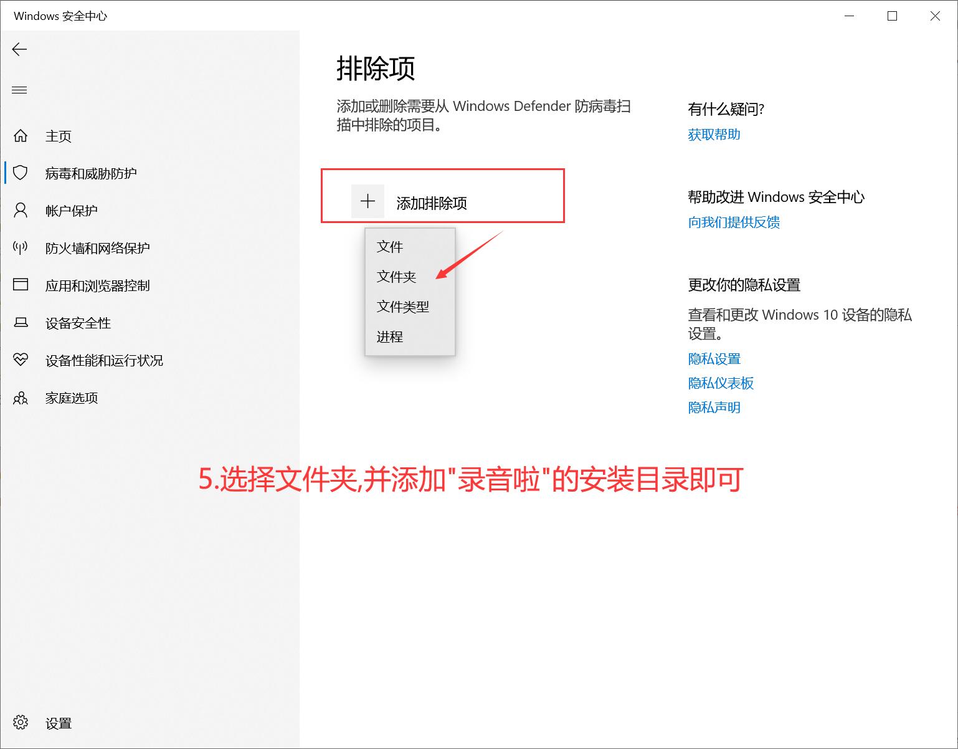Click the back arrow icon
The width and height of the screenshot is (958, 749).
20,49
